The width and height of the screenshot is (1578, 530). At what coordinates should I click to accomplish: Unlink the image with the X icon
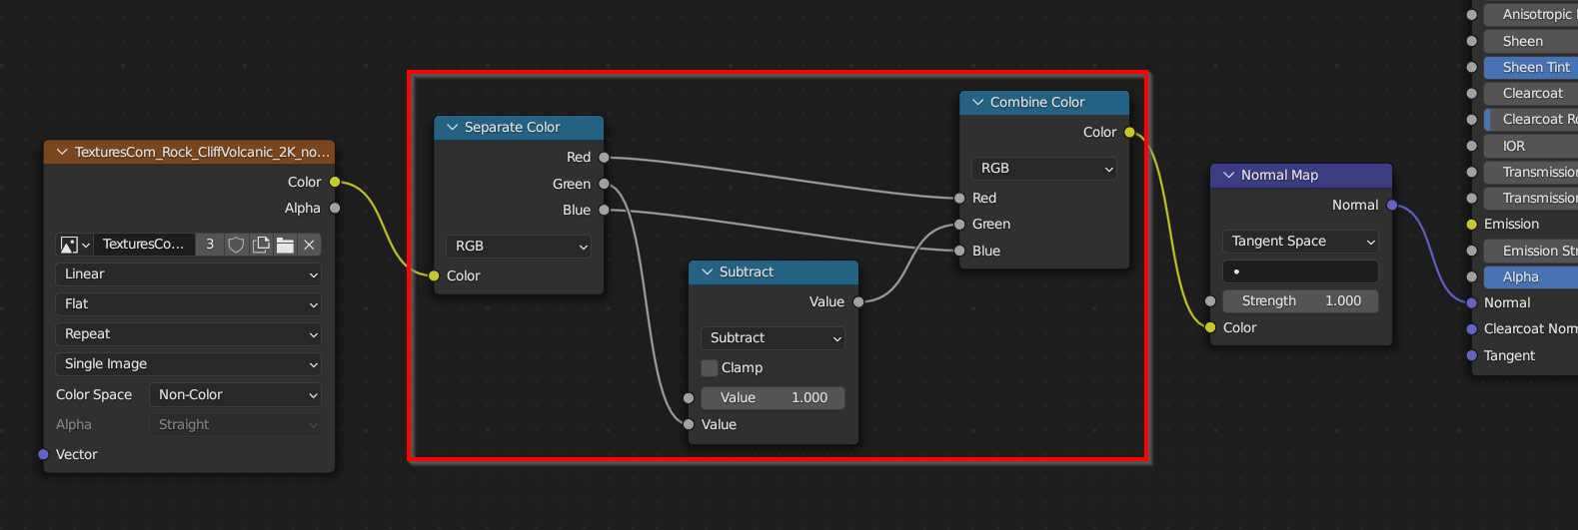pos(309,245)
